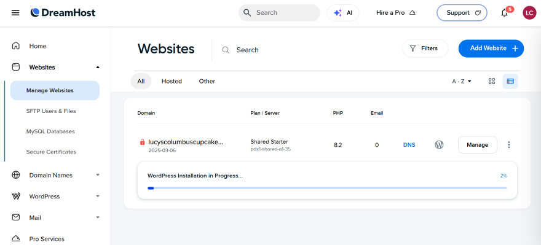The image size is (541, 245).
Task: Click the WordPress Installation in Progress label
Action: (x=195, y=176)
